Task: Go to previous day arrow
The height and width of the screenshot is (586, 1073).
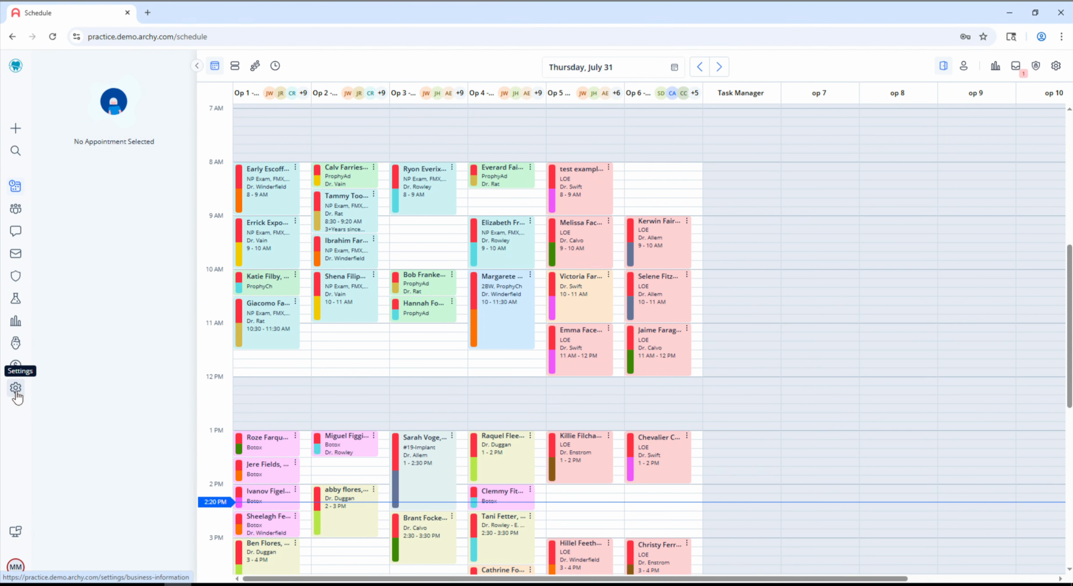Action: coord(700,67)
